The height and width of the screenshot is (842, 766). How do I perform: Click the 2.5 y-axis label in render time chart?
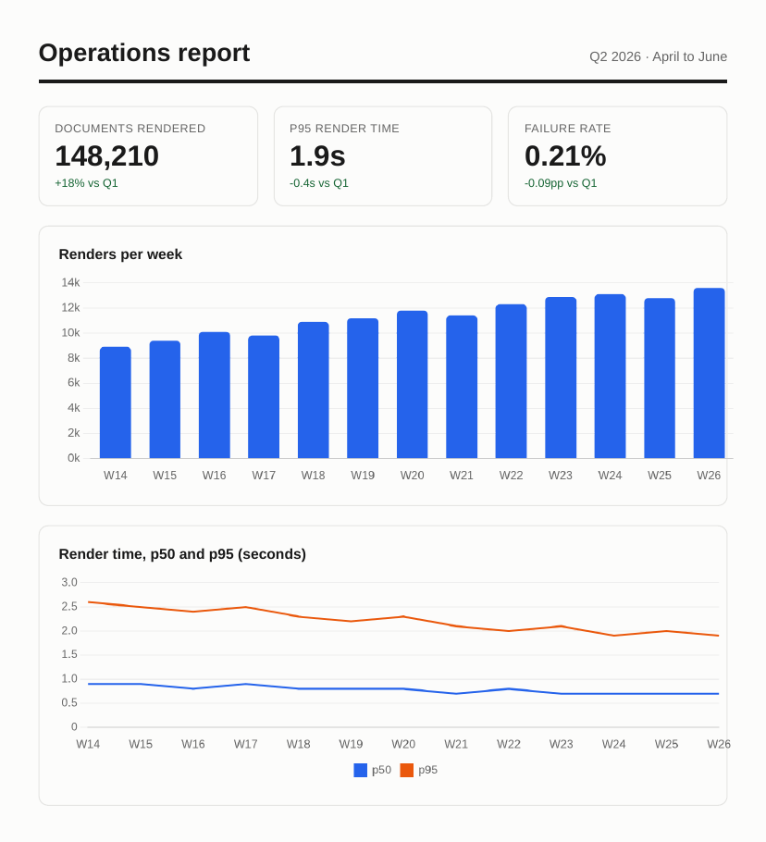pos(69,607)
